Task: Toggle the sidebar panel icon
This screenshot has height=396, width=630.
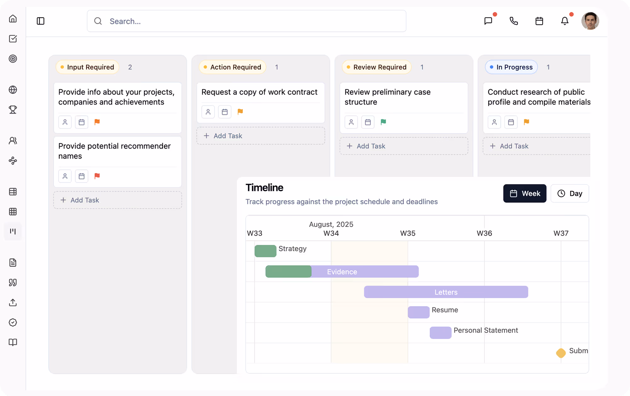Action: pos(41,21)
